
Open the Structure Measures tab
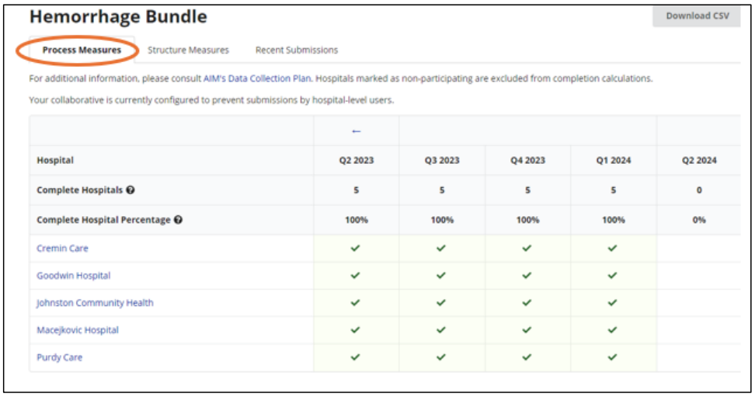[188, 50]
